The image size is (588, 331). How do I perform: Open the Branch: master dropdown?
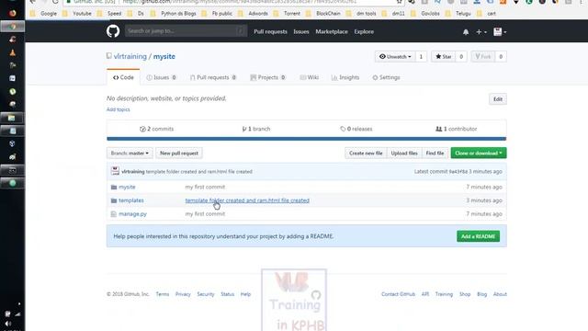click(x=130, y=154)
